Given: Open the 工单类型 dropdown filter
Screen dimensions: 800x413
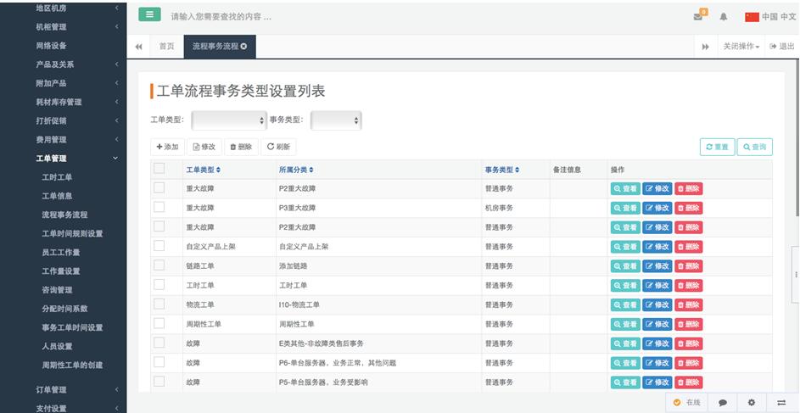Looking at the screenshot, I should pos(229,120).
